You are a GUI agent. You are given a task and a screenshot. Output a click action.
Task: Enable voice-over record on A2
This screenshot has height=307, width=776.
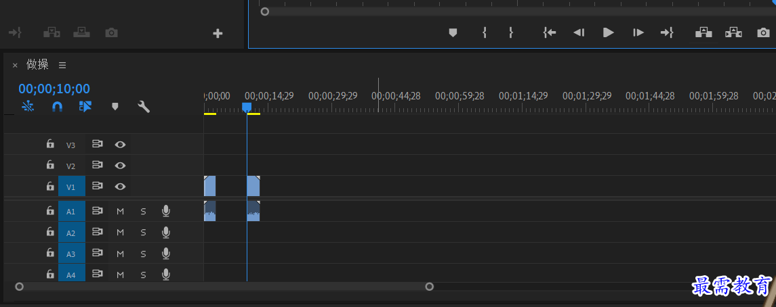(x=166, y=232)
